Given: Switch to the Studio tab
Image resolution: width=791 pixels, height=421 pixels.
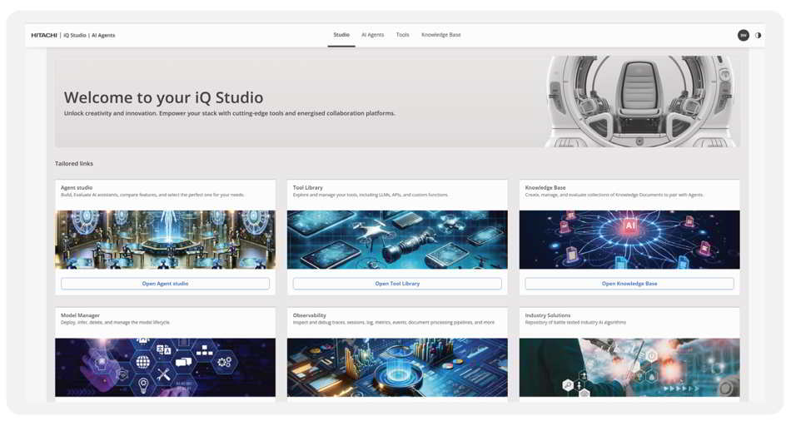Looking at the screenshot, I should point(341,35).
